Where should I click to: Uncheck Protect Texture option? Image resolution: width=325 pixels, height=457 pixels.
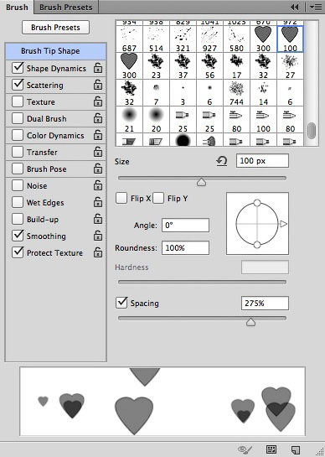[18, 252]
